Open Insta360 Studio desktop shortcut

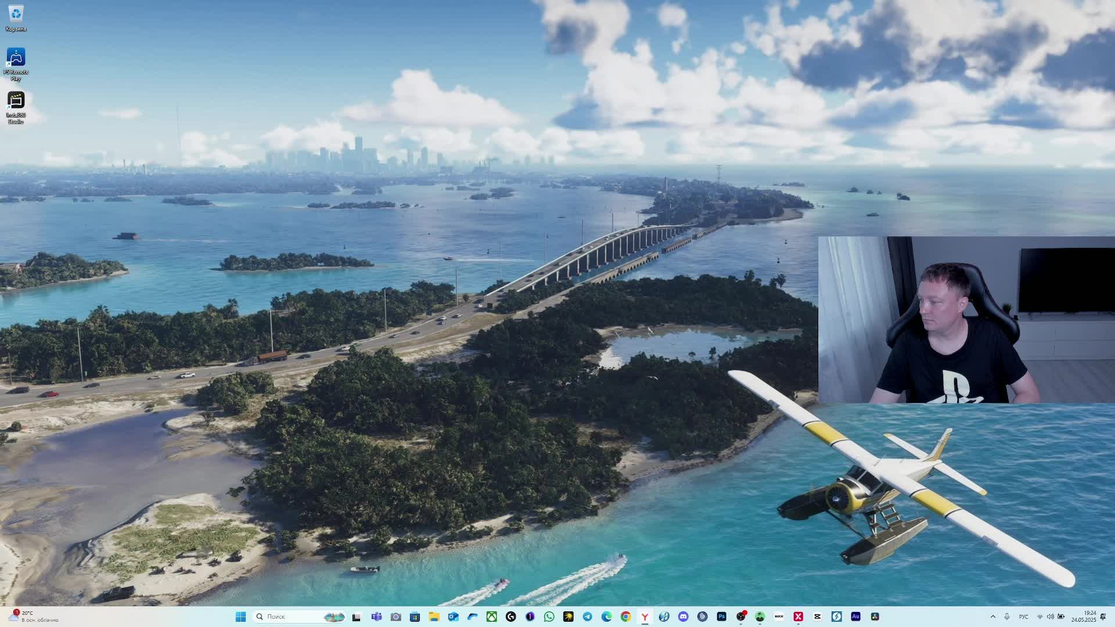[16, 101]
